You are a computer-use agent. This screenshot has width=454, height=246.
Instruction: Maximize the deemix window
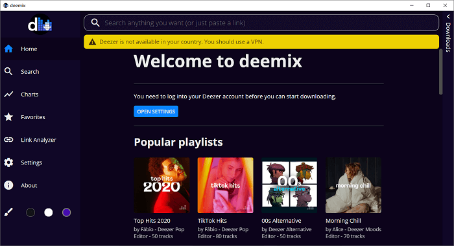tap(428, 5)
